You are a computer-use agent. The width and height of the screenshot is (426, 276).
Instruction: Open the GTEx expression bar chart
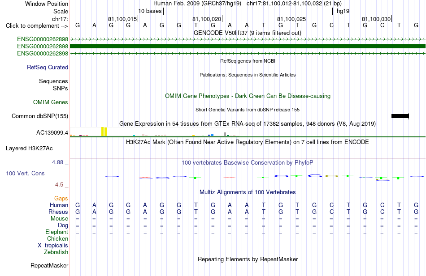[x=154, y=132]
